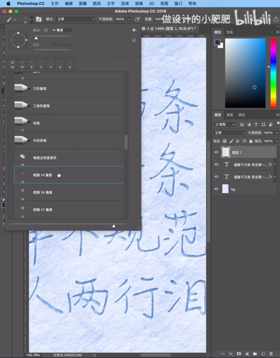This screenshot has width=280, height=358.
Task: Hide first text layer via eye icon
Action: (x=216, y=164)
